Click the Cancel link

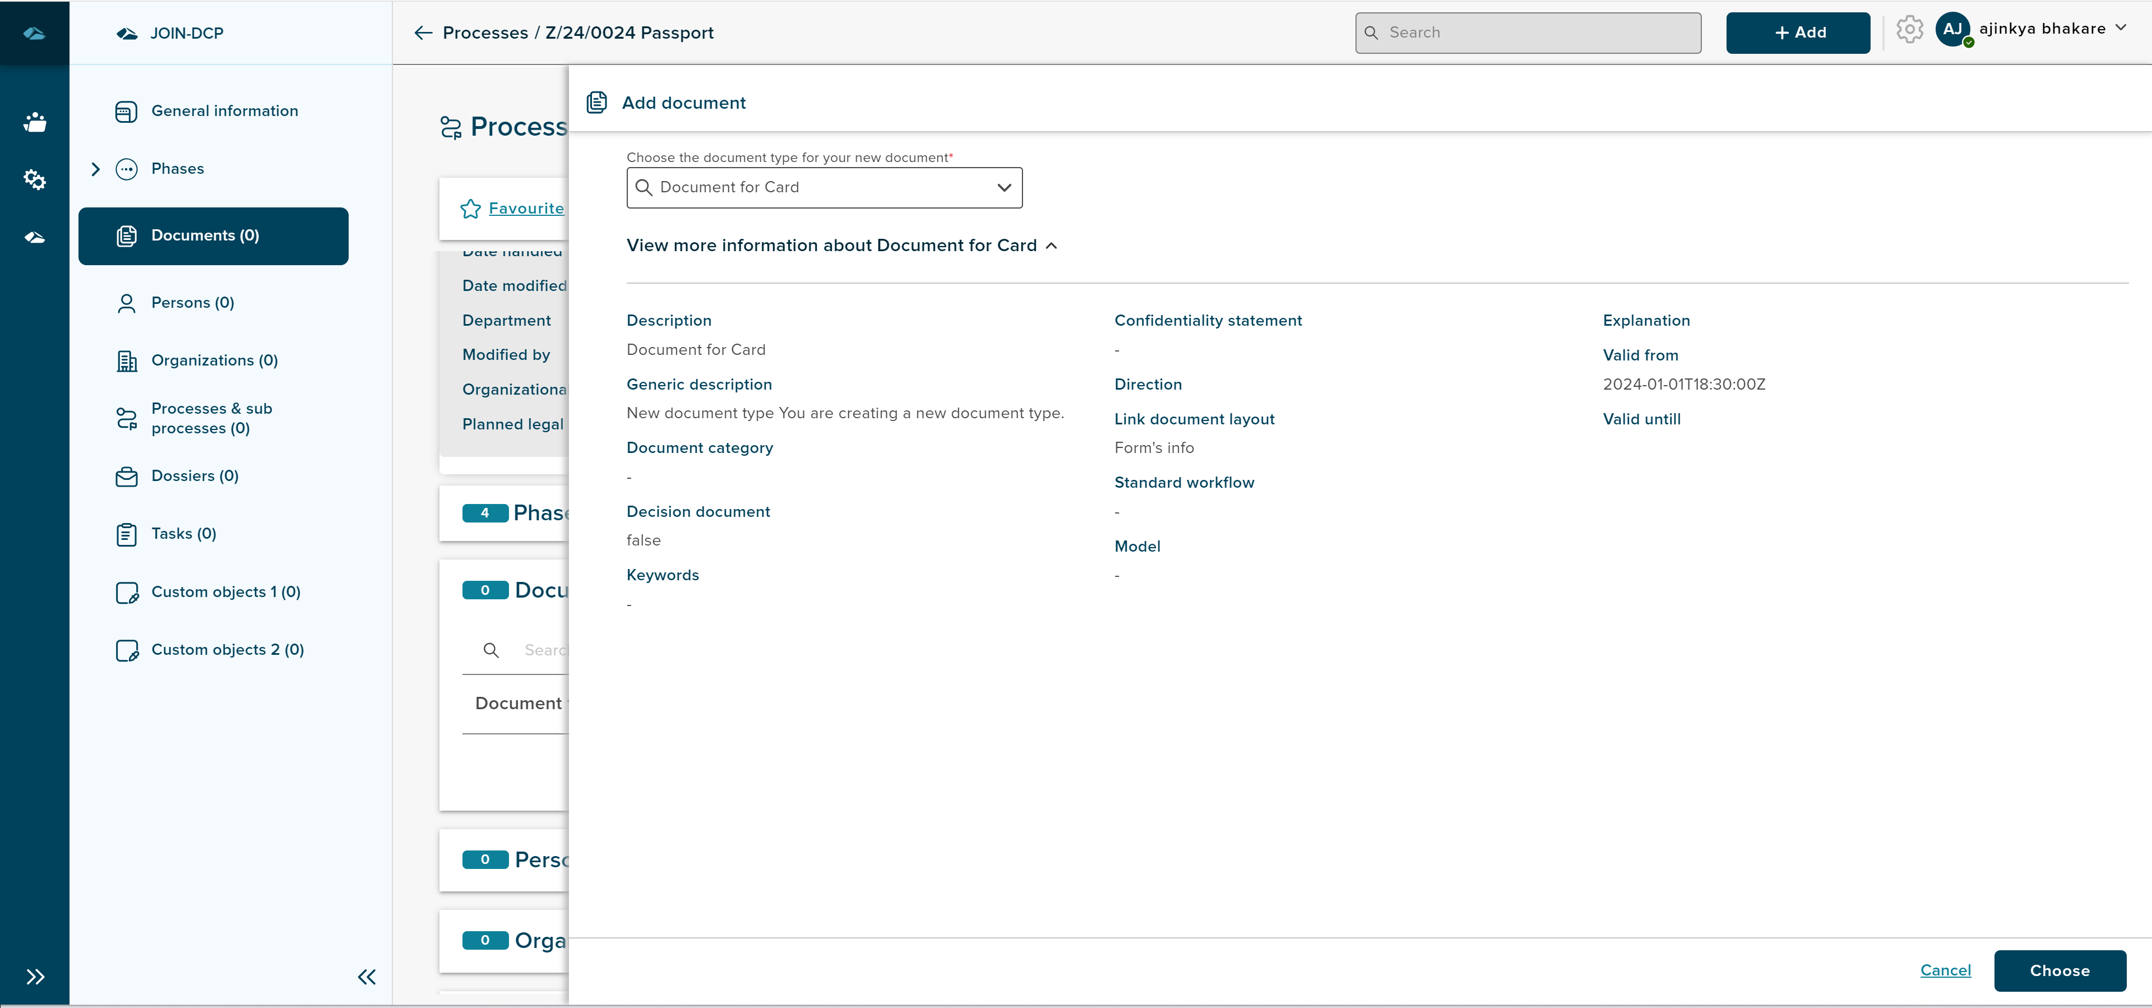pyautogui.click(x=1945, y=969)
